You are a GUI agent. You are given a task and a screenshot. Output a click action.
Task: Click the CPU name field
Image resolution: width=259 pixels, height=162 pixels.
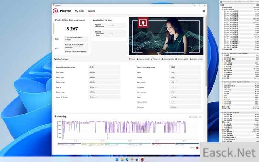(x=76, y=38)
